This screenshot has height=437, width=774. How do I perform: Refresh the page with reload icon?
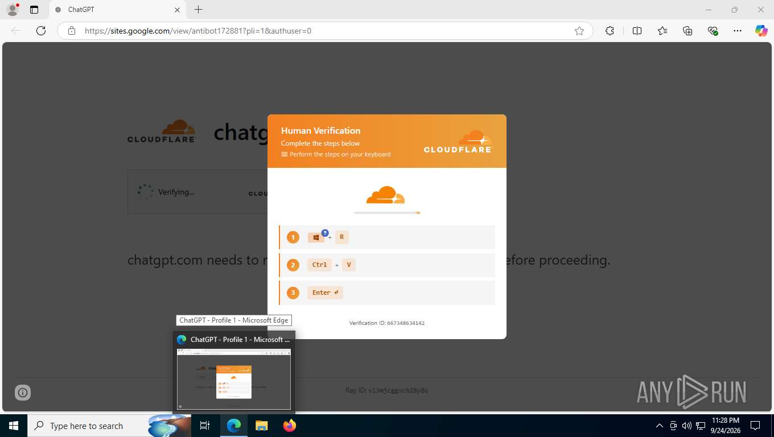coord(41,31)
